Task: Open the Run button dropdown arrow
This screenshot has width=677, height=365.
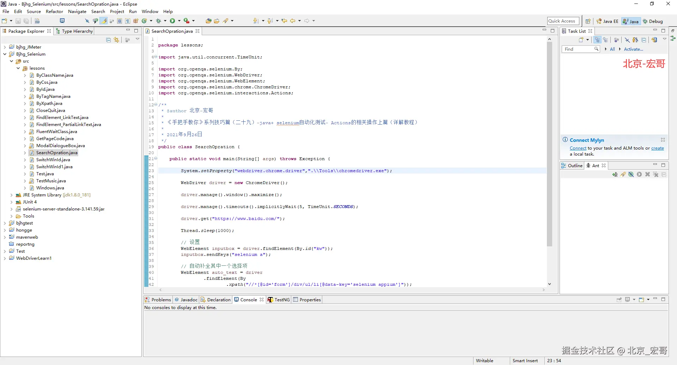Action: 179,21
